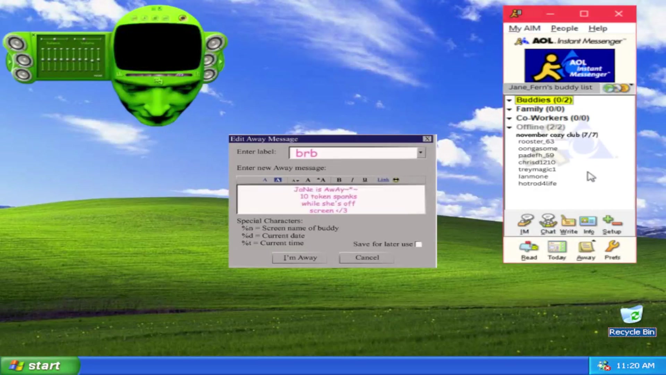Screen dimensions: 666x375
Task: Adjust the Volume slider on the equalizer
Action: coord(87,39)
